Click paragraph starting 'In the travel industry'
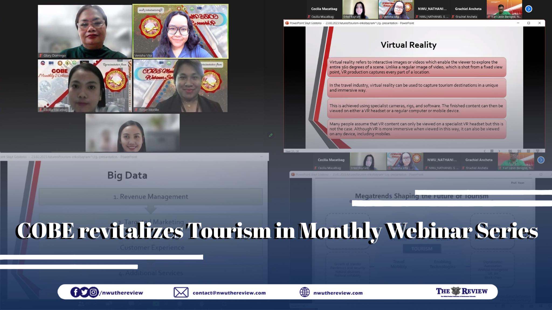Viewport: 552px width, 310px height. [416, 88]
